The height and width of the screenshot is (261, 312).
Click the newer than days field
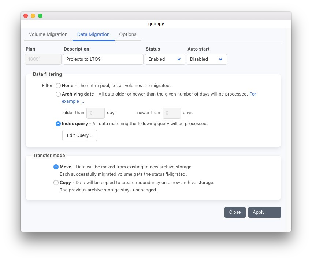coord(171,113)
